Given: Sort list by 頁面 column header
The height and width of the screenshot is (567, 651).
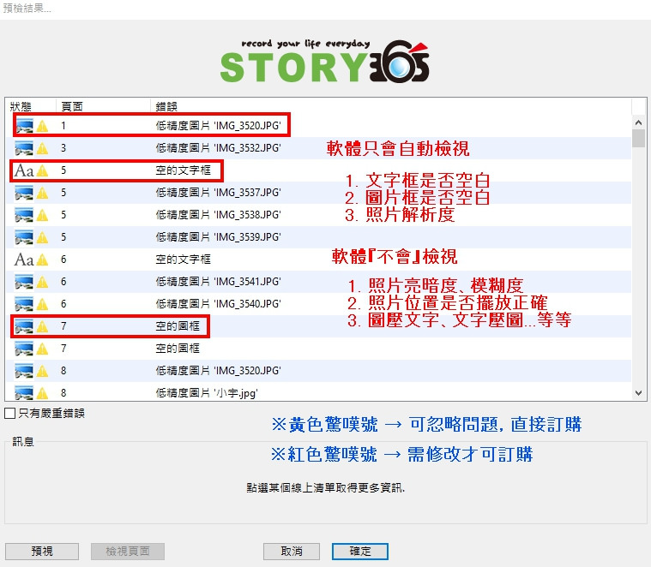Looking at the screenshot, I should 72,106.
